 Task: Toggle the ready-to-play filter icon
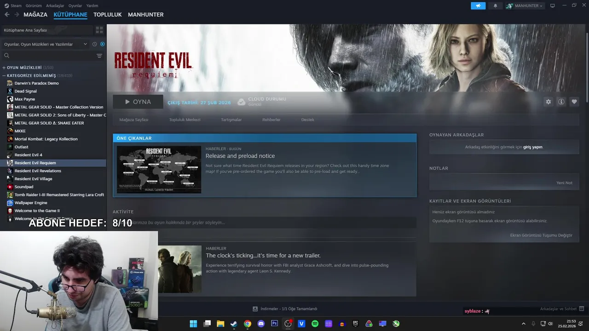(x=102, y=44)
